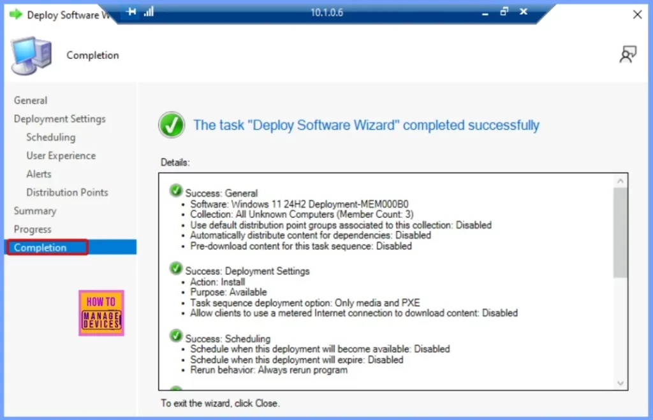Select Alerts in the wizard navigation
The image size is (653, 420).
tap(39, 174)
